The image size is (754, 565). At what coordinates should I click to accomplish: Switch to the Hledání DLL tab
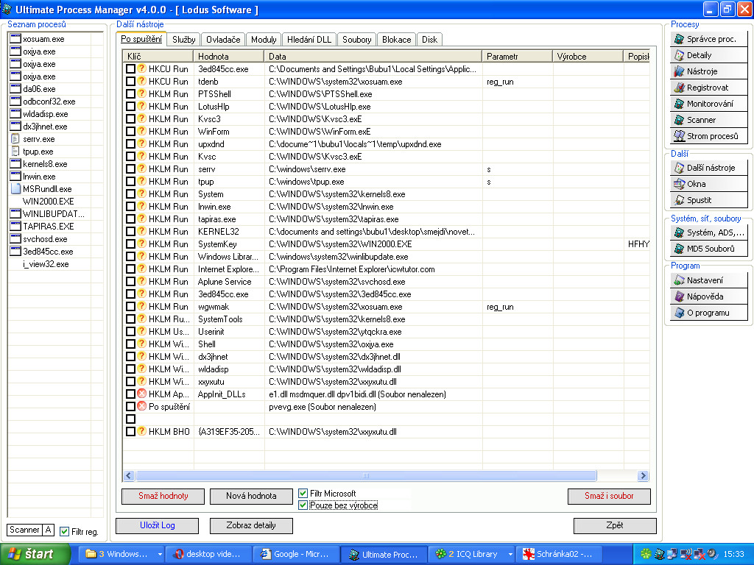point(309,40)
